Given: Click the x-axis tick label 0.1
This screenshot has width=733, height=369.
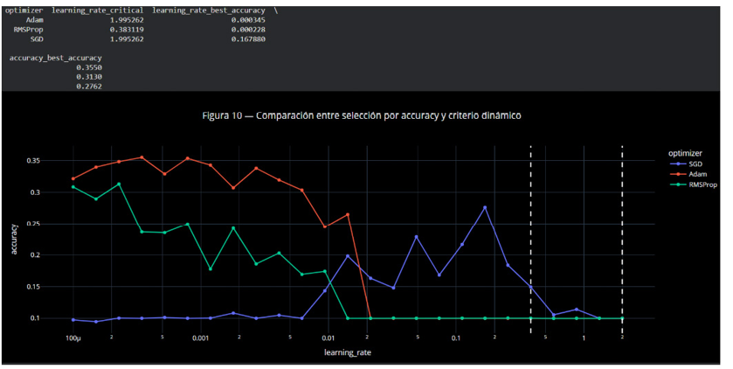Looking at the screenshot, I should (x=456, y=338).
